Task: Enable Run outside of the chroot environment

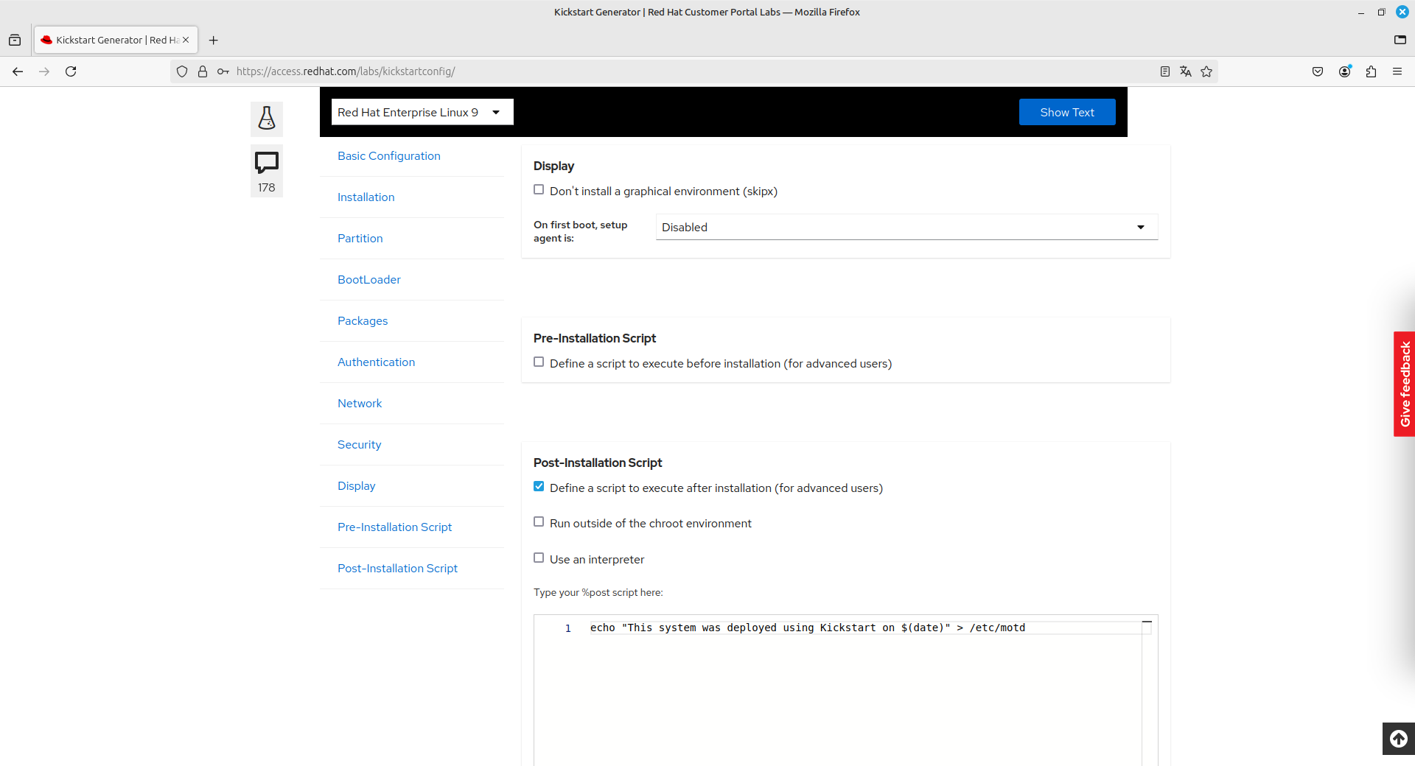Action: pyautogui.click(x=539, y=522)
